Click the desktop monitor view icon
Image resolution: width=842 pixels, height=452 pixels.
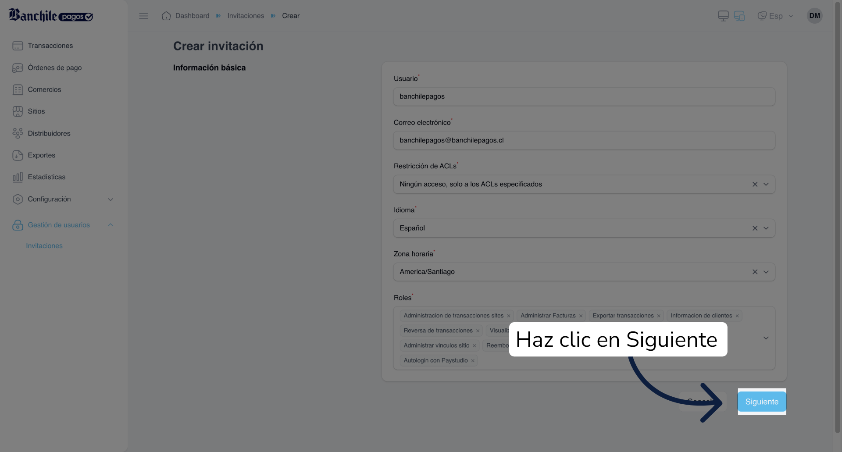(x=723, y=16)
